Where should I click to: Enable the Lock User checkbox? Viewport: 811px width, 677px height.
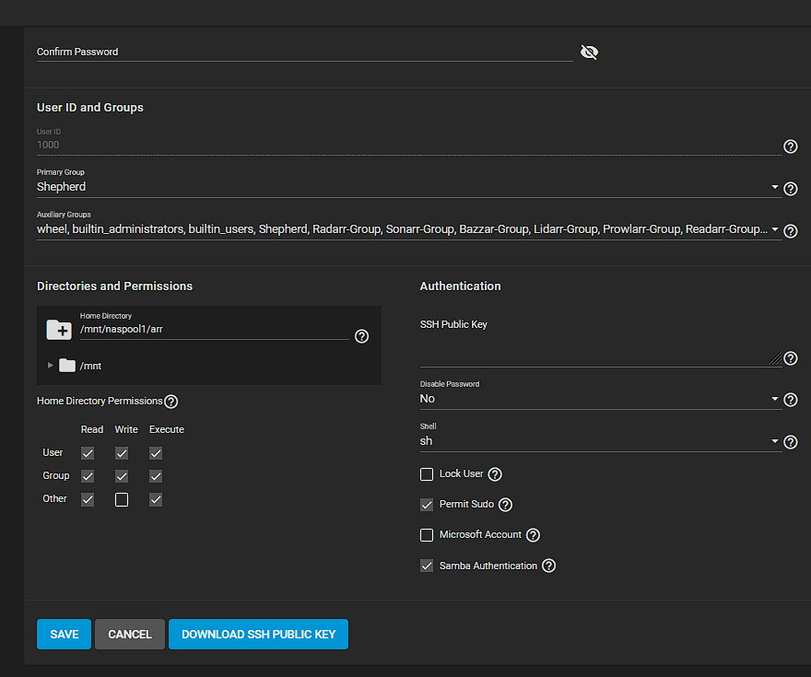pos(427,474)
